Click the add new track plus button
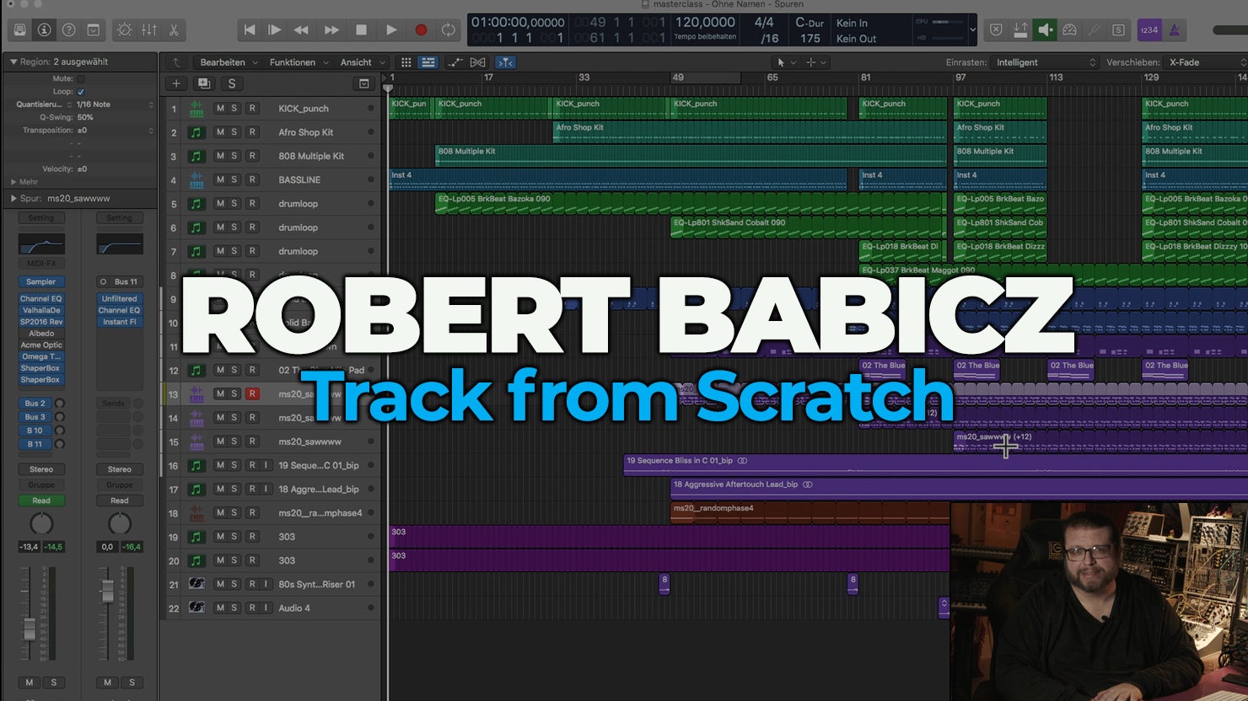 [176, 83]
